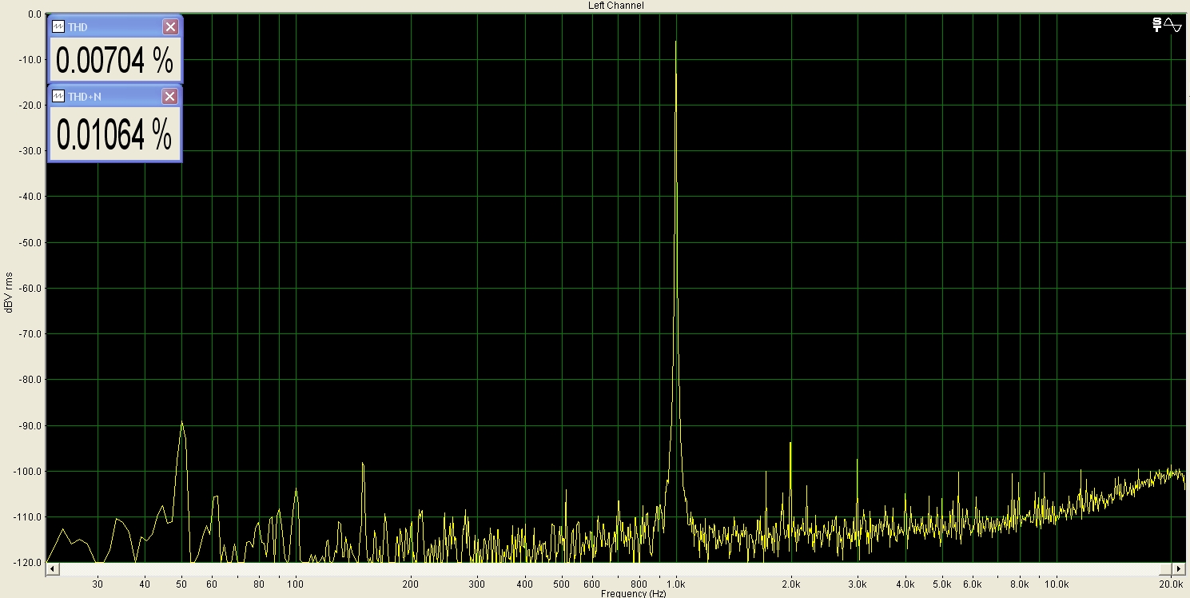
Task: Click the top of the 1.0k fundamental peak
Action: 676,42
